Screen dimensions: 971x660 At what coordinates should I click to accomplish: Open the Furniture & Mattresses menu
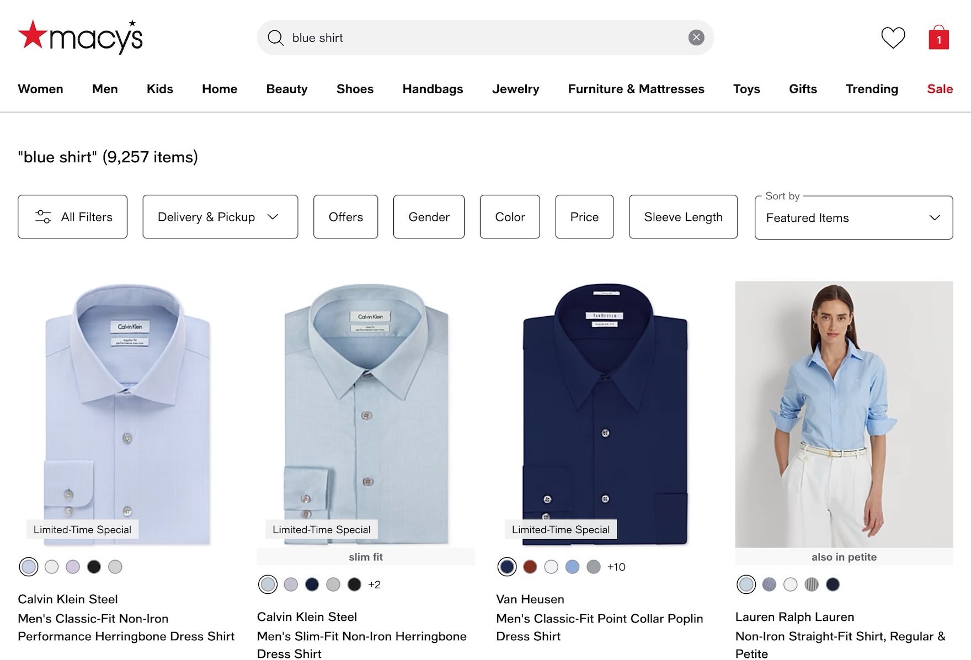click(636, 89)
